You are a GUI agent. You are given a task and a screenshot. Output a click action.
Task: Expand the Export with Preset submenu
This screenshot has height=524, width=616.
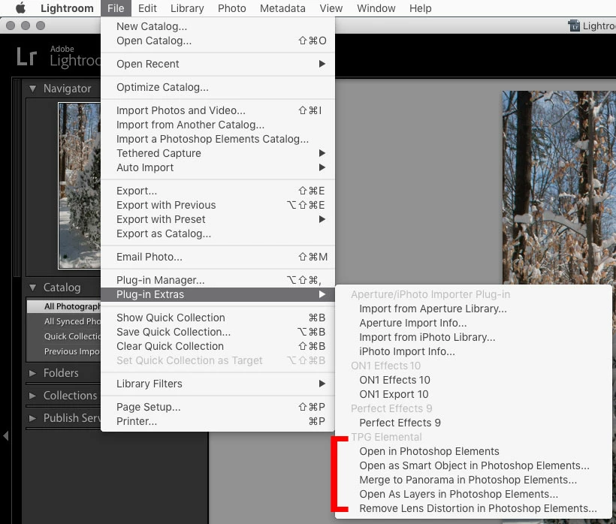(218, 219)
